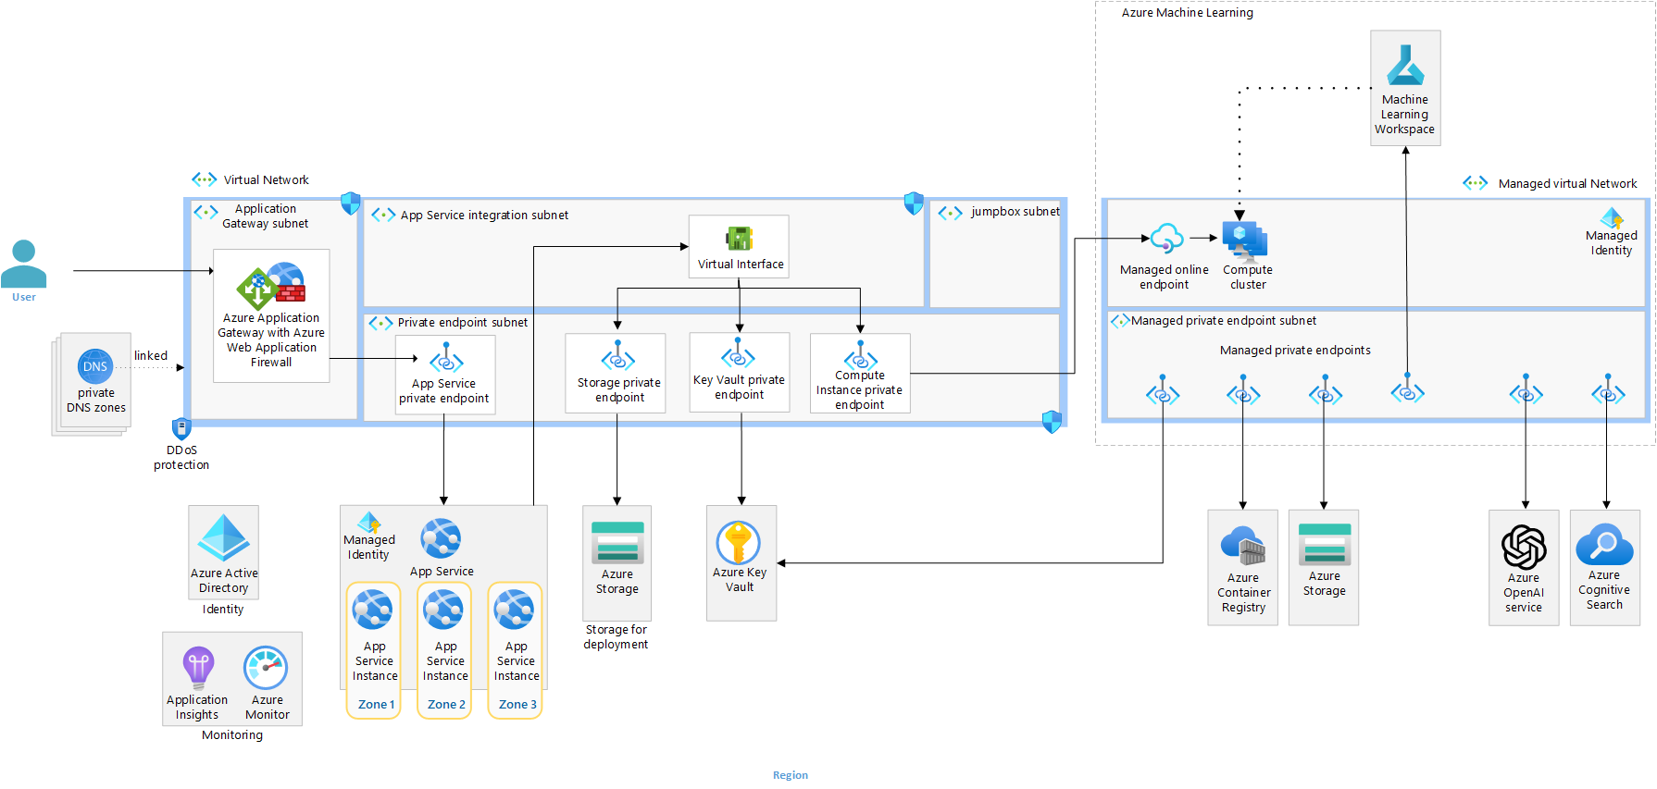Screen dimensions: 1657x789
Task: Click managed private endpoint linked to Key Vault
Action: tap(1163, 390)
